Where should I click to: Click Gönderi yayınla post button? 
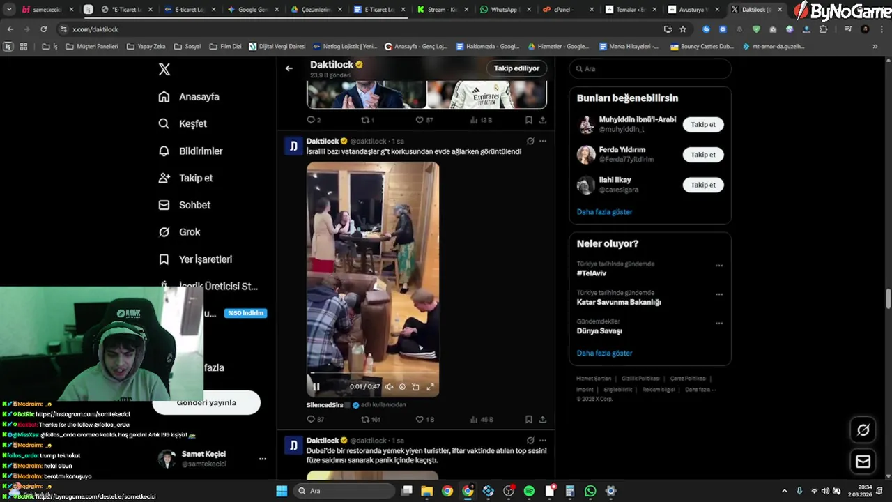coord(206,403)
